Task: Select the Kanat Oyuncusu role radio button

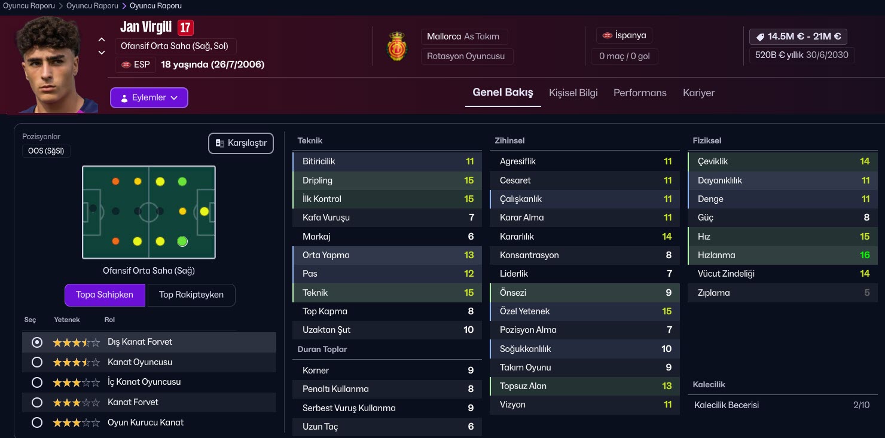Action: click(37, 362)
